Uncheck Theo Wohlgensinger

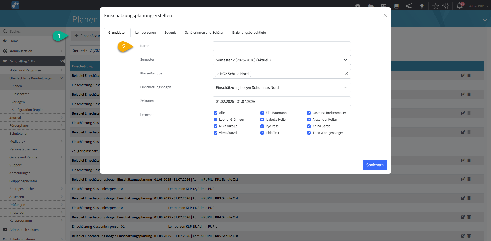tap(309, 133)
